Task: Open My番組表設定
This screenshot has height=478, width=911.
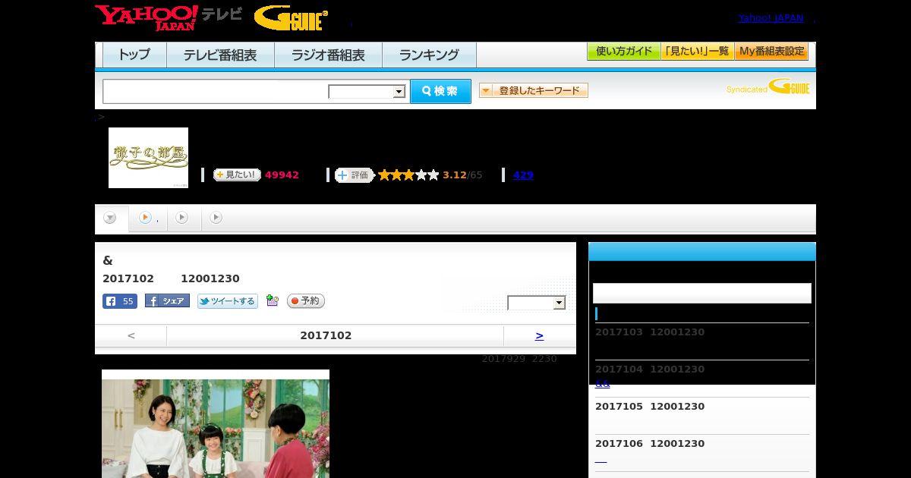Action: [771, 52]
